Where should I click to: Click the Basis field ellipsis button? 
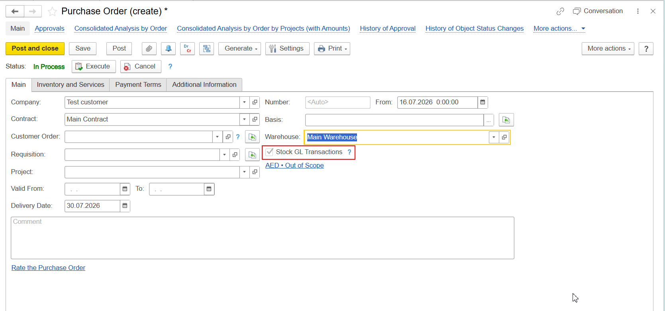tap(488, 120)
